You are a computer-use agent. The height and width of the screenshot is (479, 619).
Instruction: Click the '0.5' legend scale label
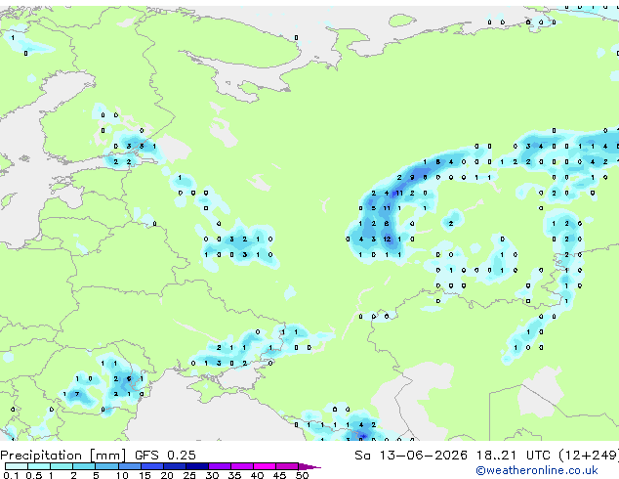(34, 475)
